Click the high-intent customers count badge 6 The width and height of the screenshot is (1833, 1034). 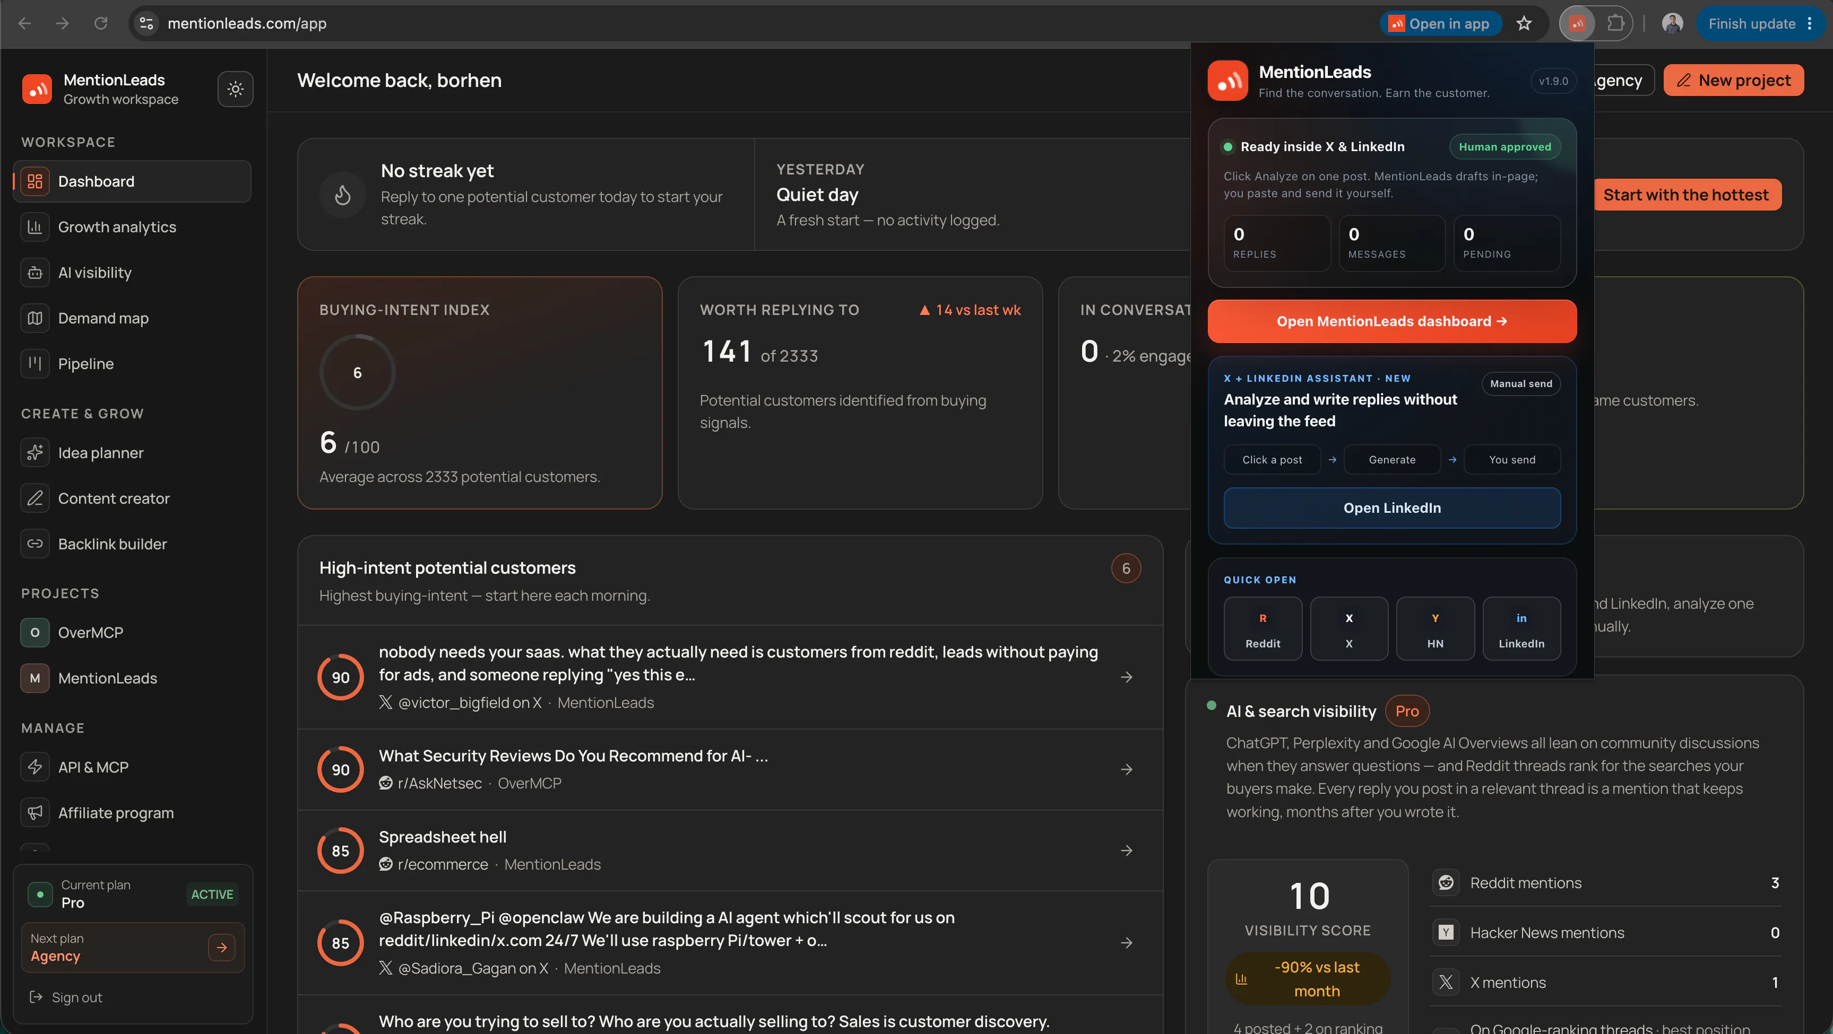coord(1127,568)
